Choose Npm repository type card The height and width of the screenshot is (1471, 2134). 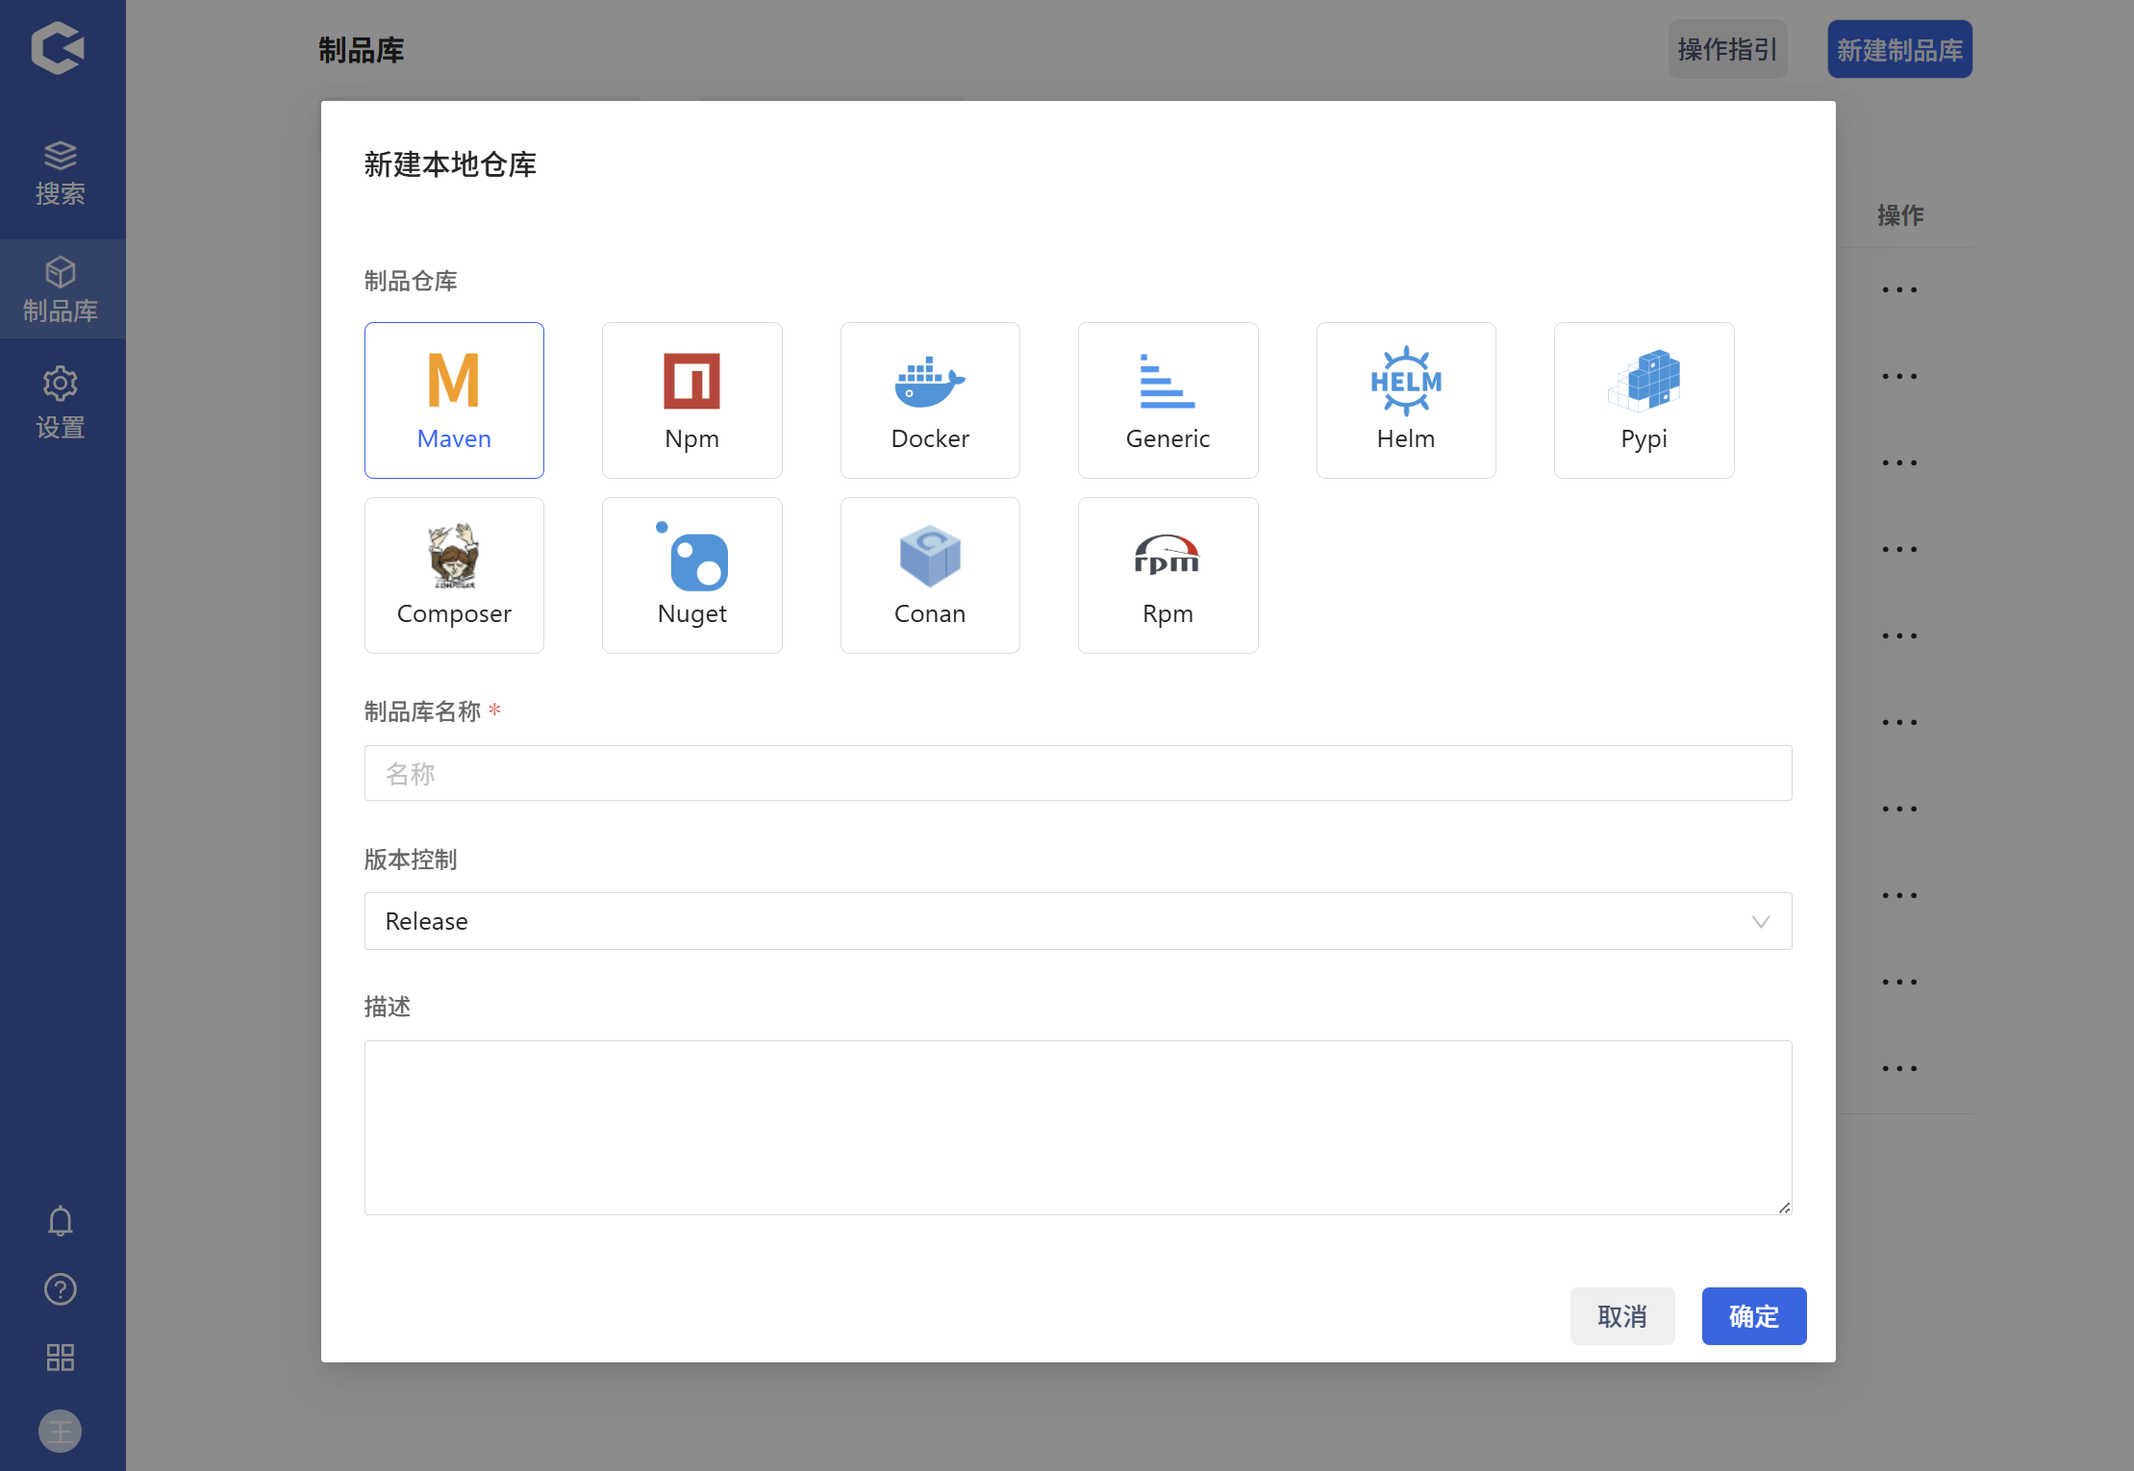(x=691, y=400)
